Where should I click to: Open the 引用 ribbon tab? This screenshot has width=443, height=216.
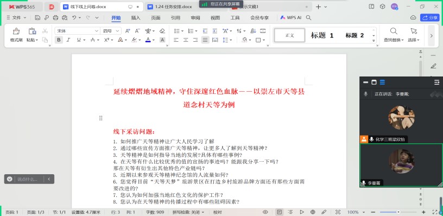(x=175, y=17)
